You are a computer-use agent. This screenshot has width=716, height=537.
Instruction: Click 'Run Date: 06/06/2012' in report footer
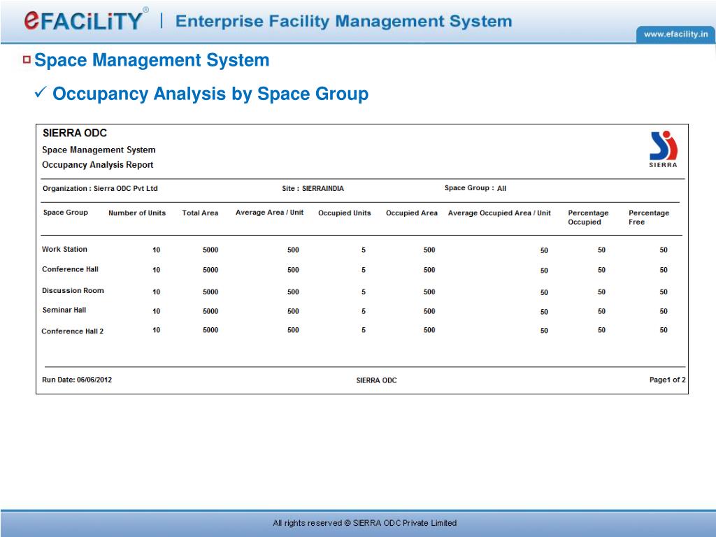click(x=77, y=380)
